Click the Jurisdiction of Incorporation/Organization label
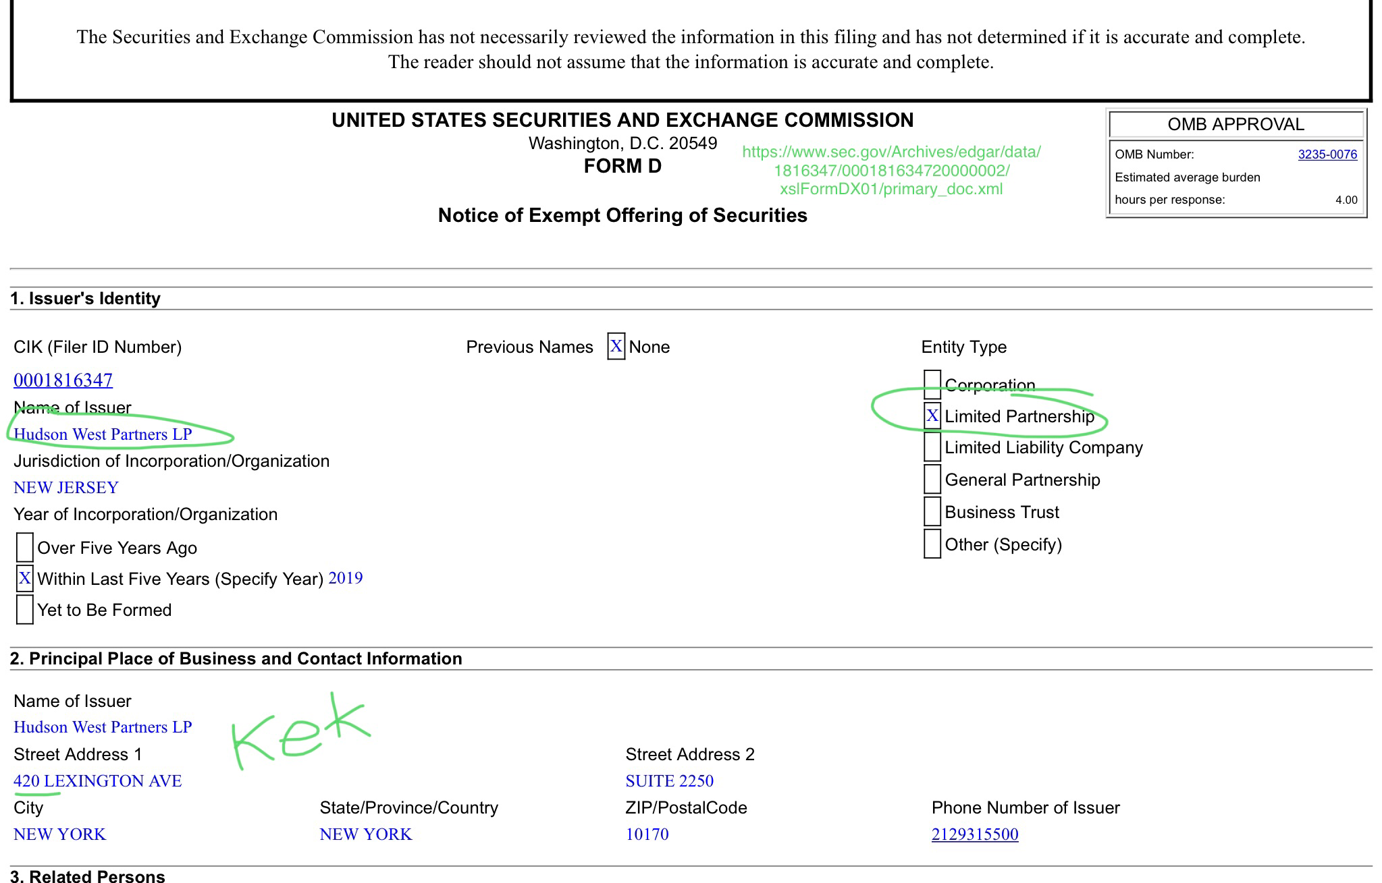The width and height of the screenshot is (1382, 883). coord(171,461)
